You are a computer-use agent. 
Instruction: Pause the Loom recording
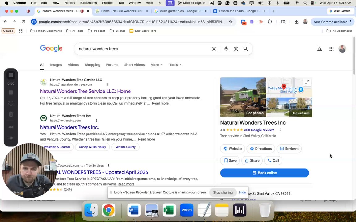11,92
